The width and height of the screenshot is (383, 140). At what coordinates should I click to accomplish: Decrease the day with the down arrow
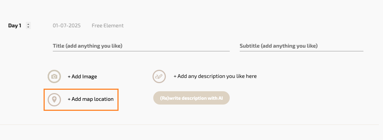click(x=28, y=27)
